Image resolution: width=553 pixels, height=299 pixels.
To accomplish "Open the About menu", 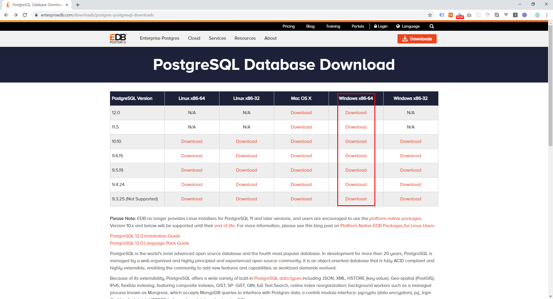I will pos(270,38).
